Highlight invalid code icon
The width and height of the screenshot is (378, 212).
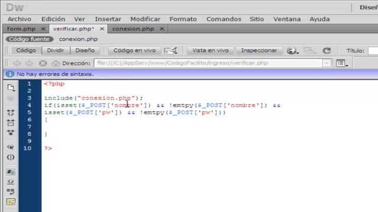pos(11,182)
